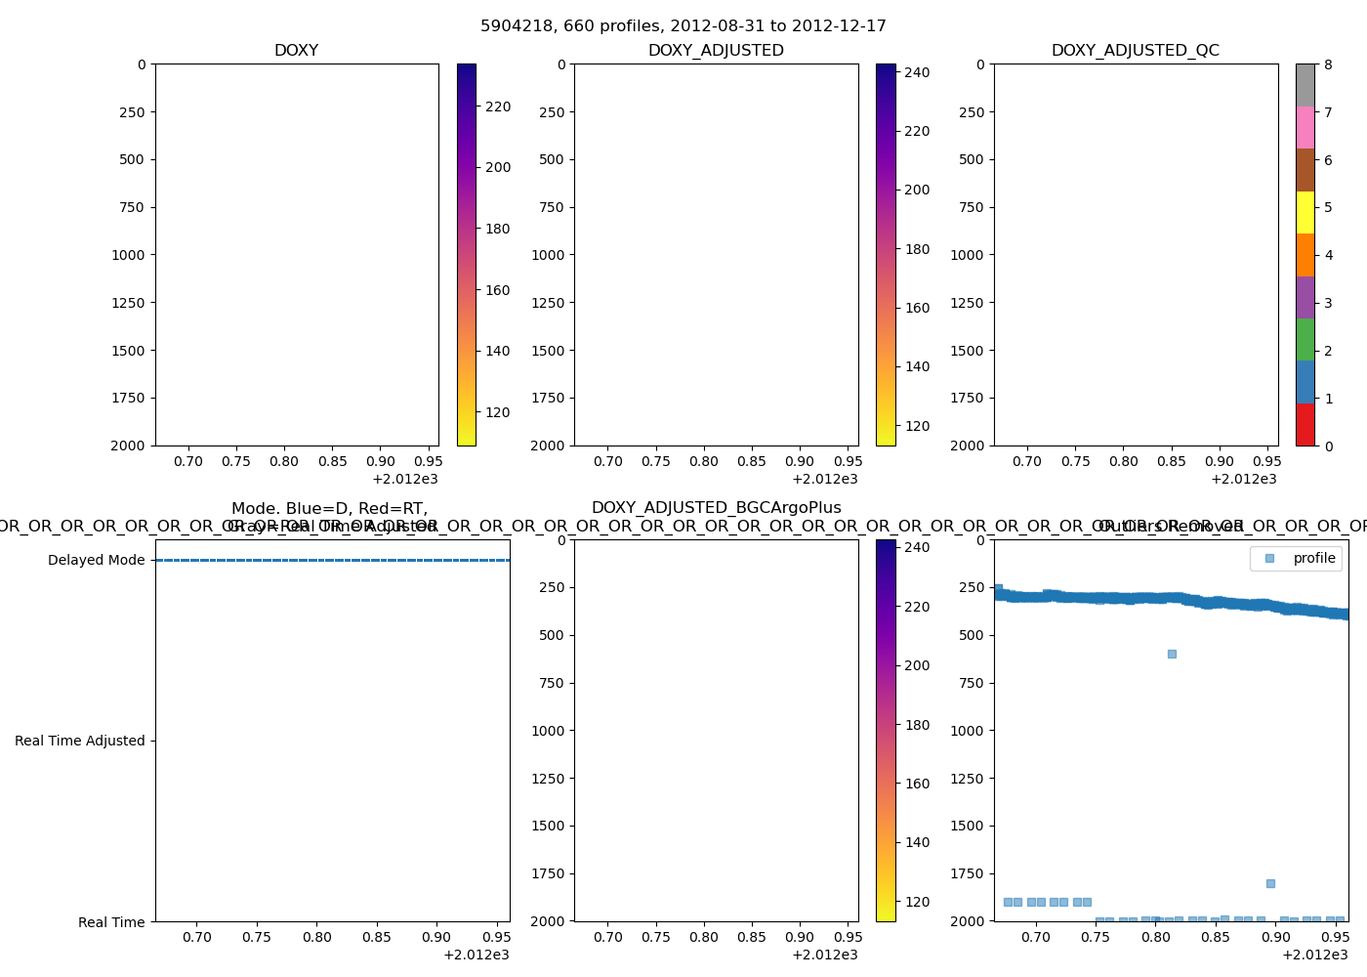Pick the purple QC colorbar segment labeled 3

tap(1305, 297)
